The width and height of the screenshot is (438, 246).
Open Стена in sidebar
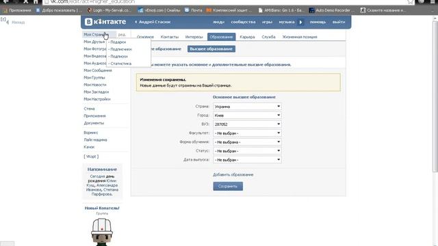click(90, 109)
